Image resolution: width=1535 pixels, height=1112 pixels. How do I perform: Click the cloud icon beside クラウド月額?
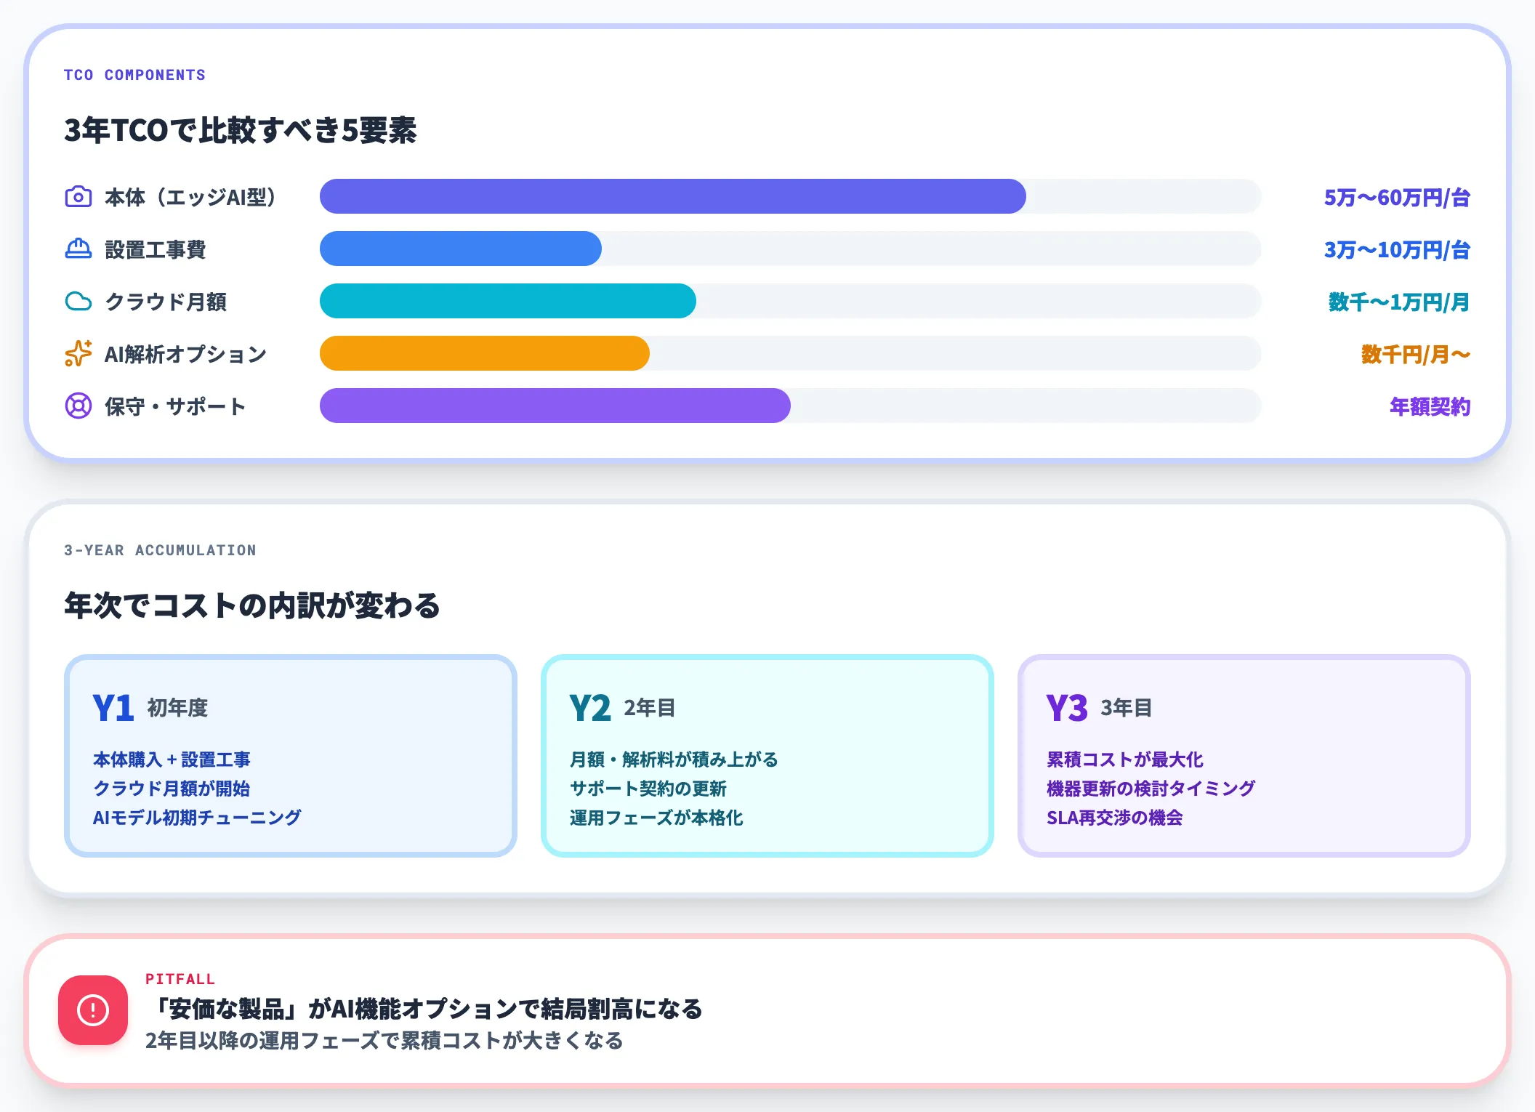pyautogui.click(x=78, y=302)
